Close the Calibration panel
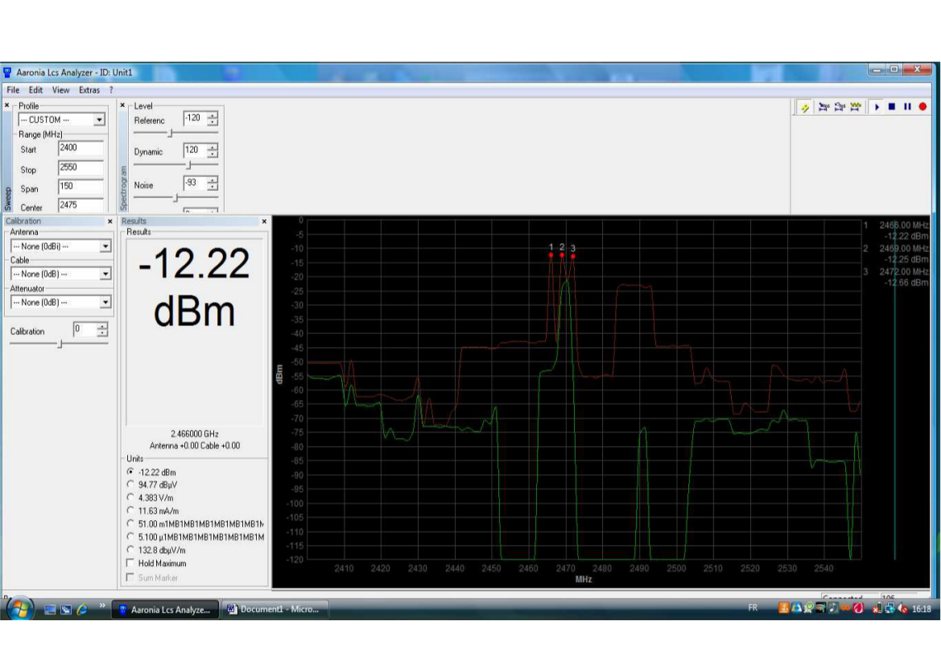Image resolution: width=941 pixels, height=665 pixels. [x=109, y=221]
